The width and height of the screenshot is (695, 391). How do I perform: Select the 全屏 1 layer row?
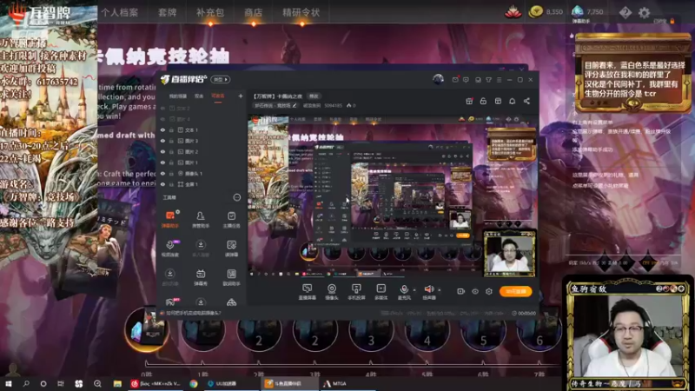pyautogui.click(x=202, y=184)
